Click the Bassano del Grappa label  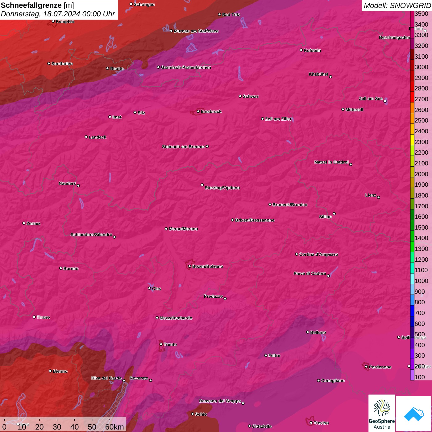220,401
